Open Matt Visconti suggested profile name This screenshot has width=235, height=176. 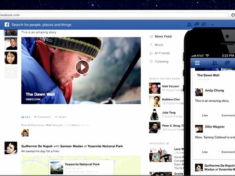[x=170, y=86]
